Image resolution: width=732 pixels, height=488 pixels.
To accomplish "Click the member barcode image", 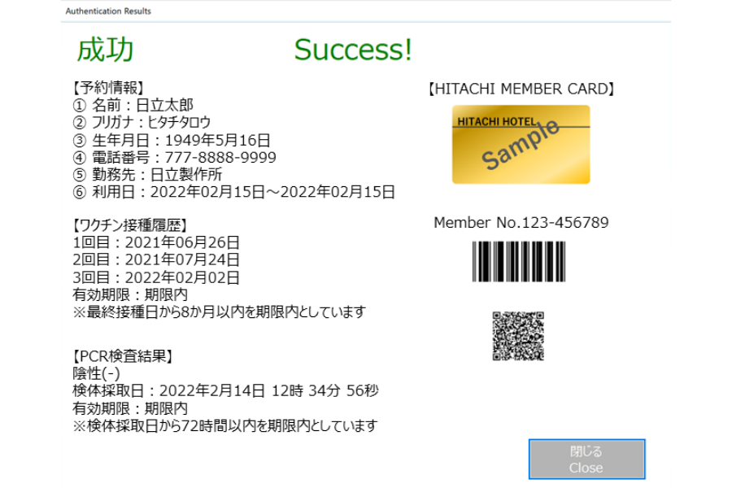I will [519, 262].
